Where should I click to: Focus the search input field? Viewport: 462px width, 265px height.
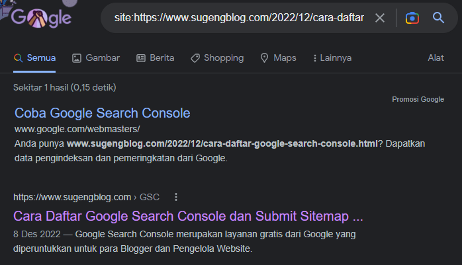(x=238, y=18)
